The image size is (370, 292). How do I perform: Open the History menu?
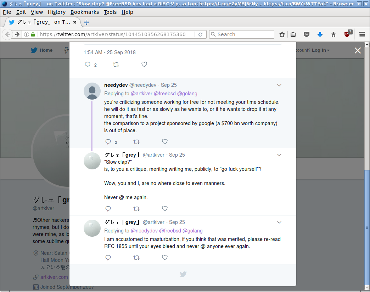pyautogui.click(x=57, y=12)
